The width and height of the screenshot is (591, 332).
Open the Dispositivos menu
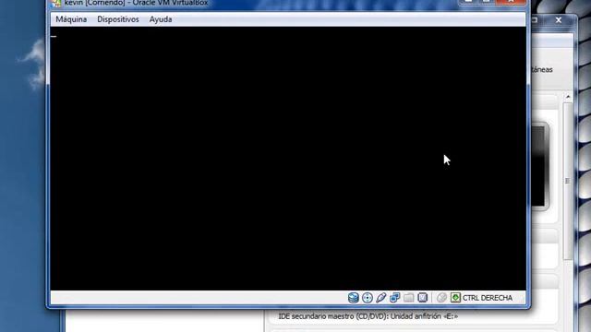(118, 19)
